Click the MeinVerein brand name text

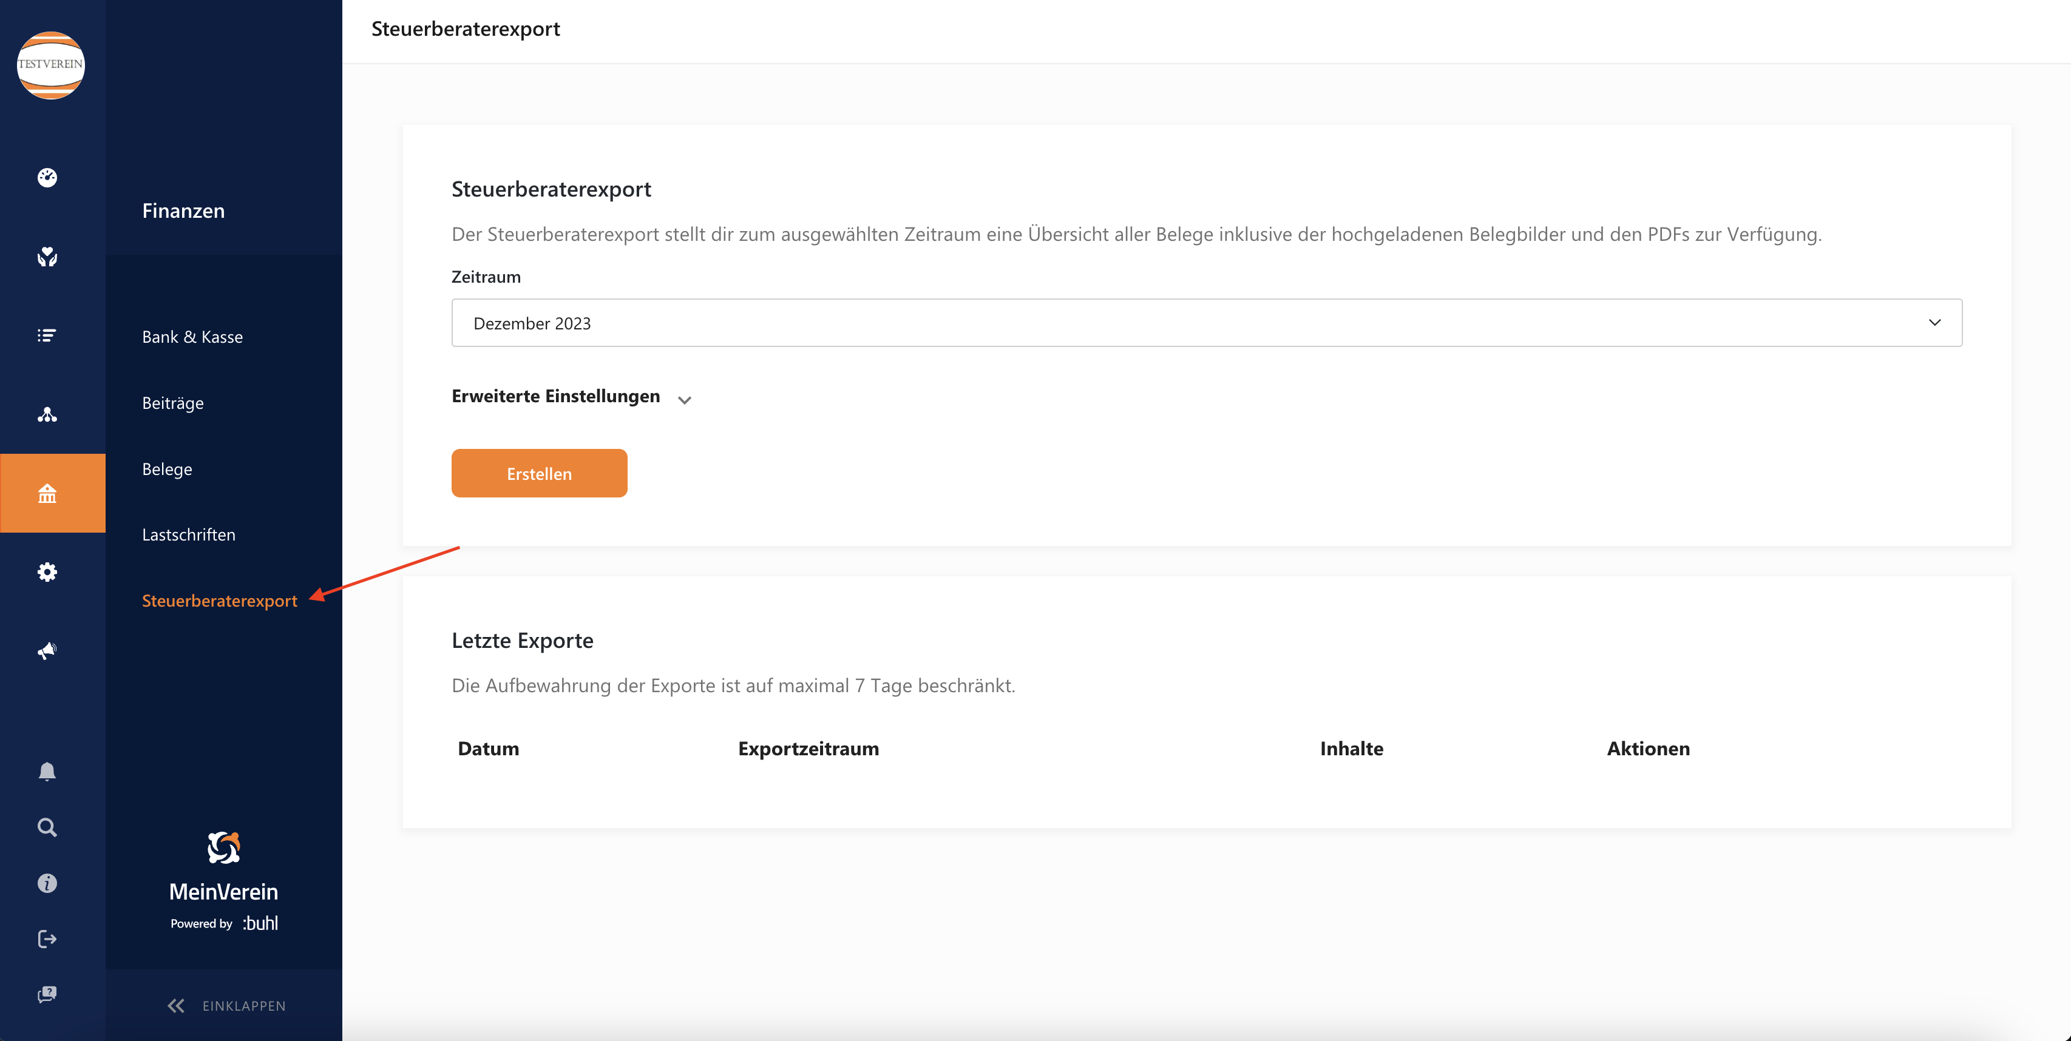pyautogui.click(x=223, y=892)
